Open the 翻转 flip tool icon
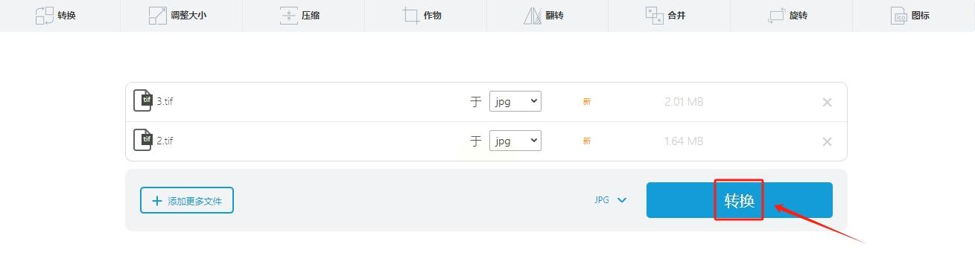The height and width of the screenshot is (279, 975). pyautogui.click(x=533, y=15)
